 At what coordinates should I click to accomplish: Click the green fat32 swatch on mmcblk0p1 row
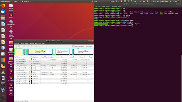31,59
